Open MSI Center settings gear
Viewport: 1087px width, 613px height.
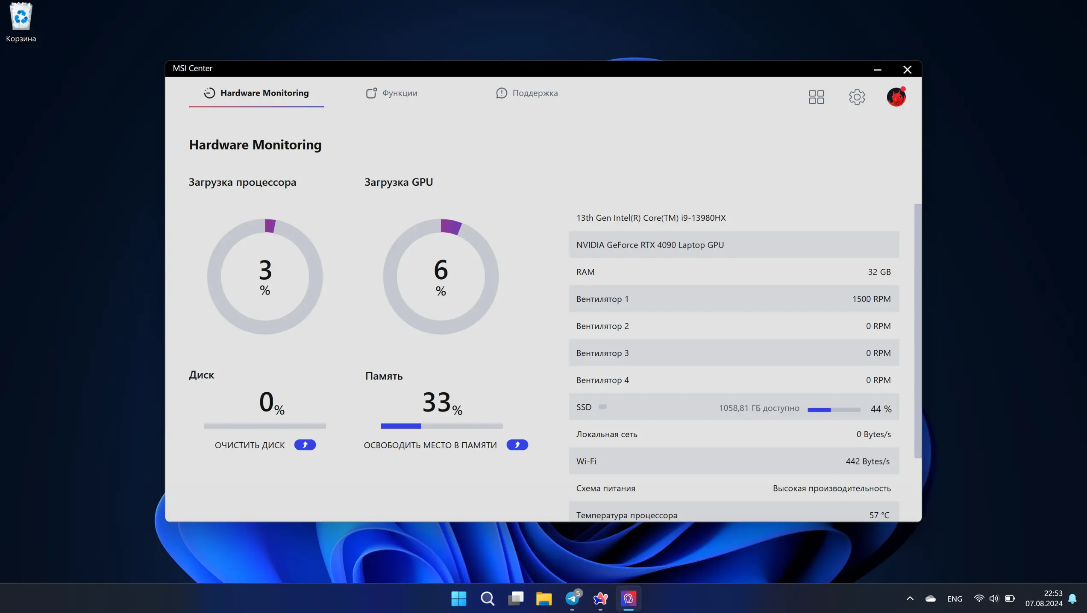[857, 97]
